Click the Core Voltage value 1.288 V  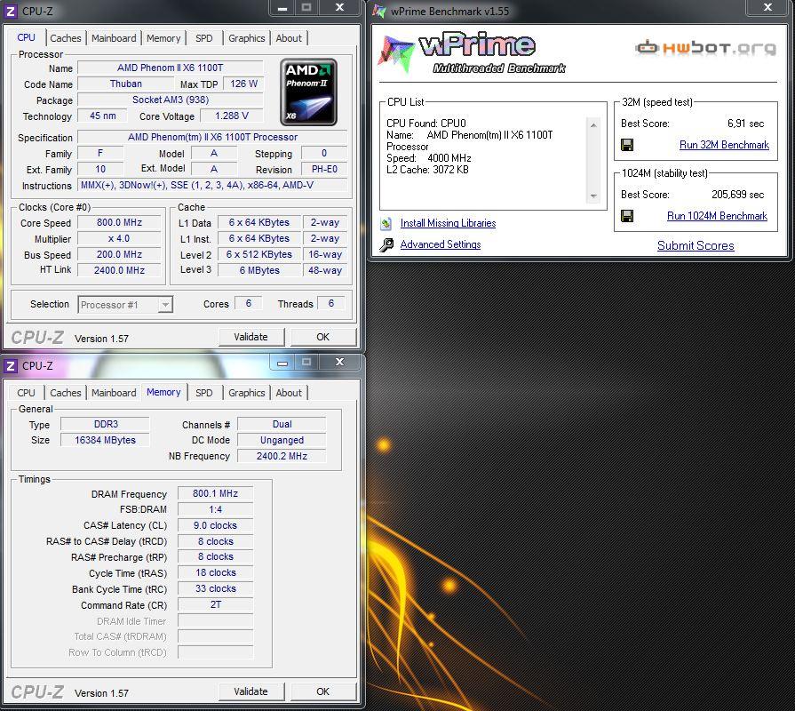pos(232,116)
